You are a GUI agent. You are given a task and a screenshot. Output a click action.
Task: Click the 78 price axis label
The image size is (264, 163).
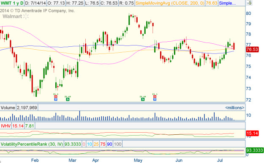coord(248,34)
